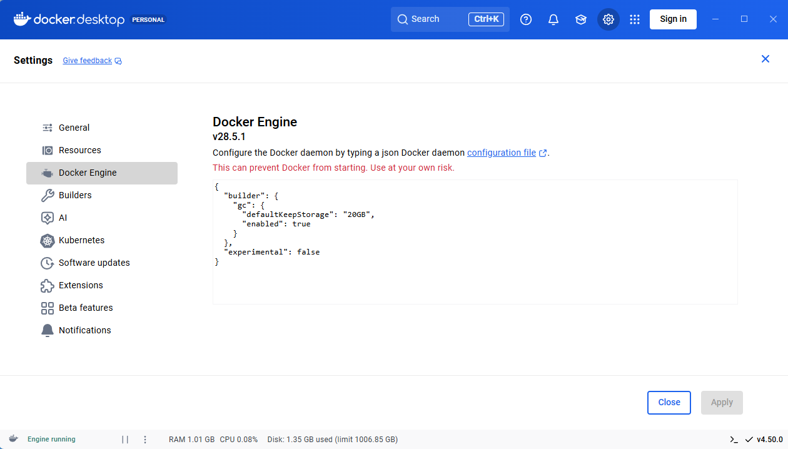Click the "gc": { line in editor
This screenshot has height=449, width=788.
[x=250, y=205]
